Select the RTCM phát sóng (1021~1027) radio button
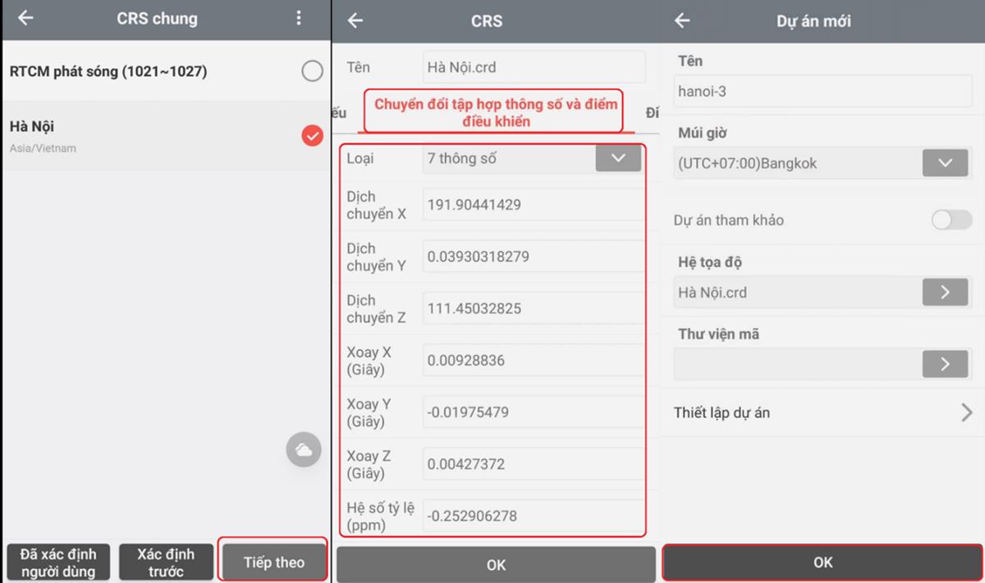This screenshot has height=583, width=985. click(x=312, y=71)
